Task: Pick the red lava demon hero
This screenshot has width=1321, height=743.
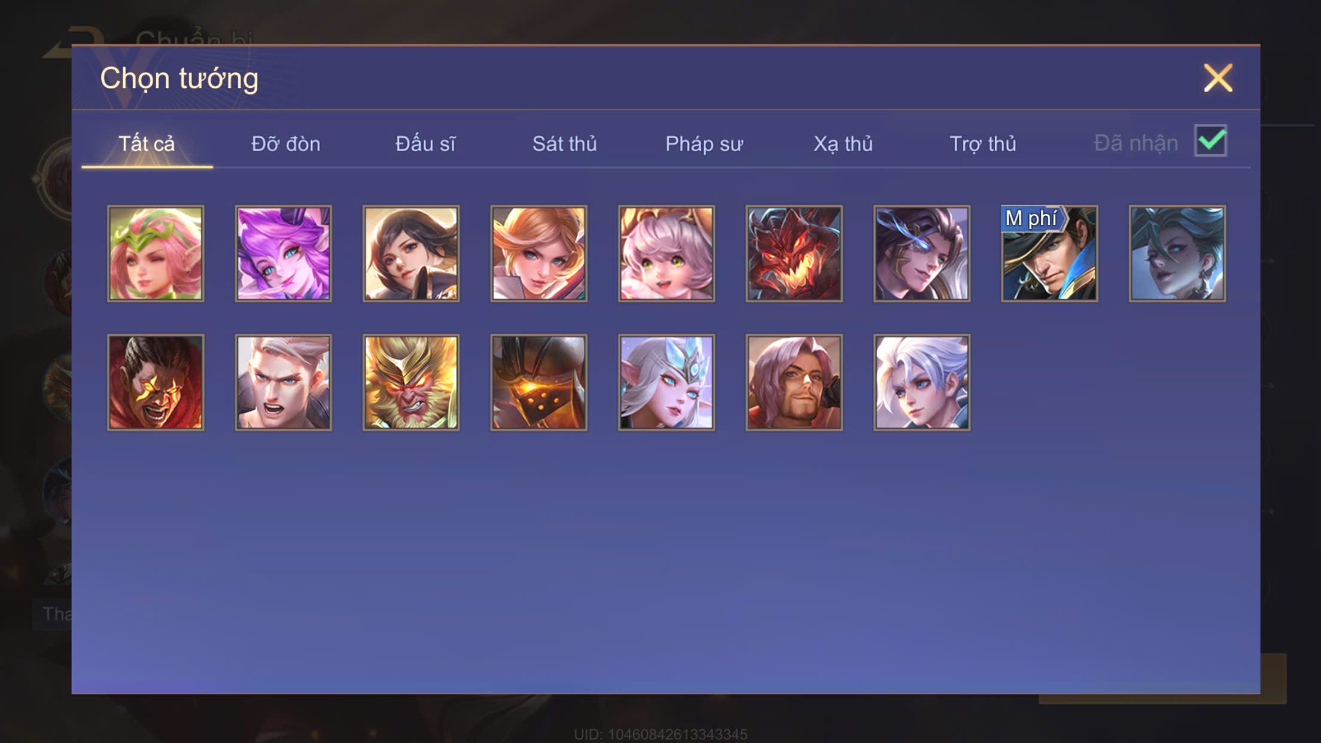Action: [794, 254]
